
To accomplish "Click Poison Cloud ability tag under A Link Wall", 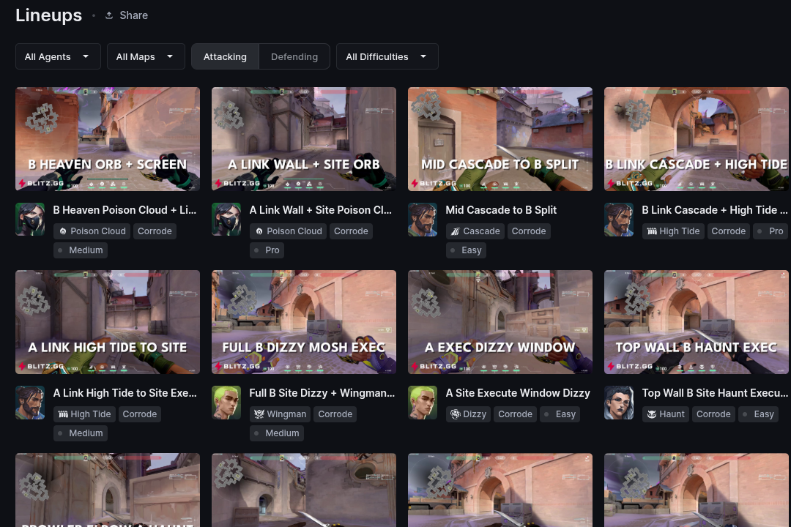I will (x=288, y=231).
